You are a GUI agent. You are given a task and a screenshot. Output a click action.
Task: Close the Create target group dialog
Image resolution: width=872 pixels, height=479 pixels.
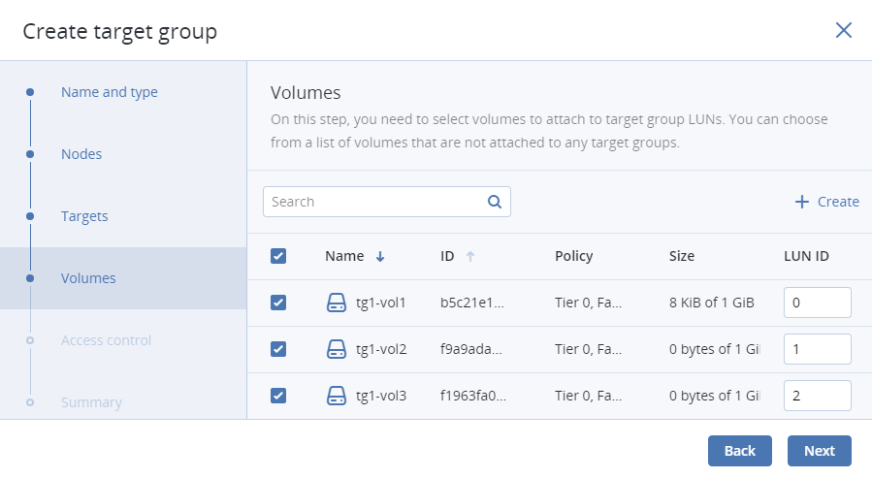843,30
